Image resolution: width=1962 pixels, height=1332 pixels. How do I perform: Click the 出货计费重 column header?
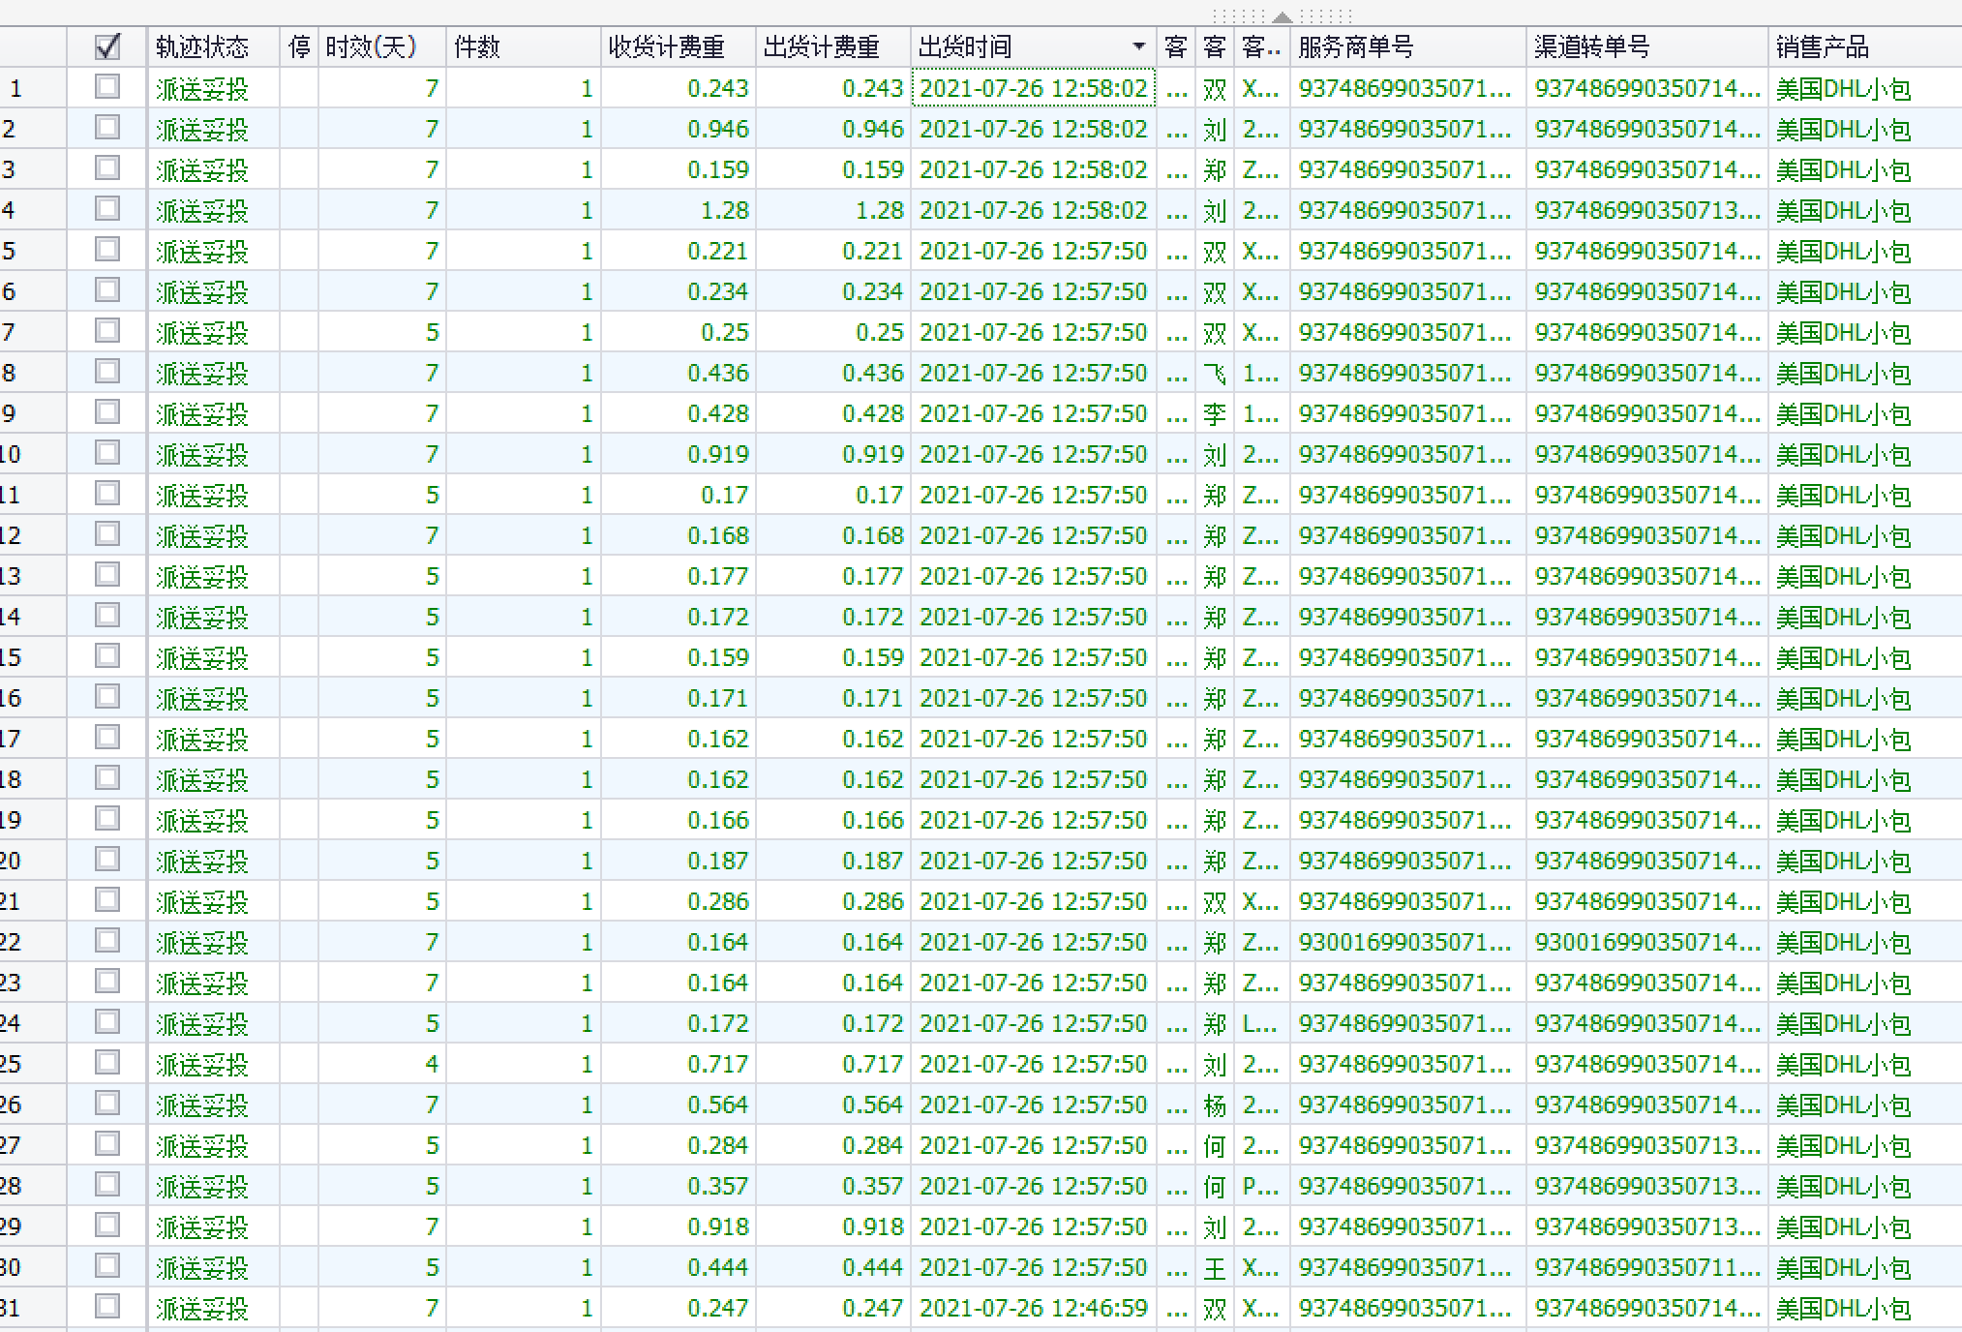pyautogui.click(x=832, y=46)
